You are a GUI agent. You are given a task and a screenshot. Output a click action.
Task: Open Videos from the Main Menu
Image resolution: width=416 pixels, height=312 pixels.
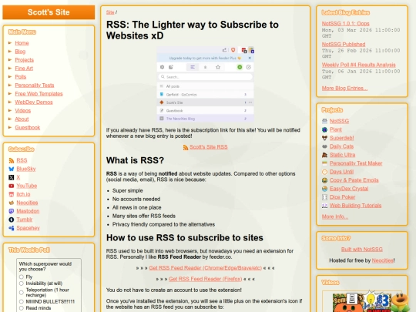23,111
